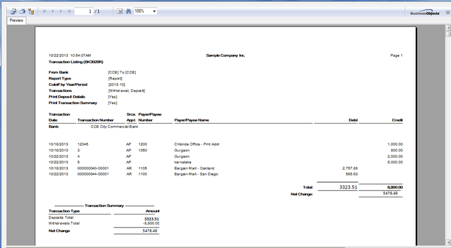Click the close current view icon
Screen dimensions: 451x248
point(120,11)
